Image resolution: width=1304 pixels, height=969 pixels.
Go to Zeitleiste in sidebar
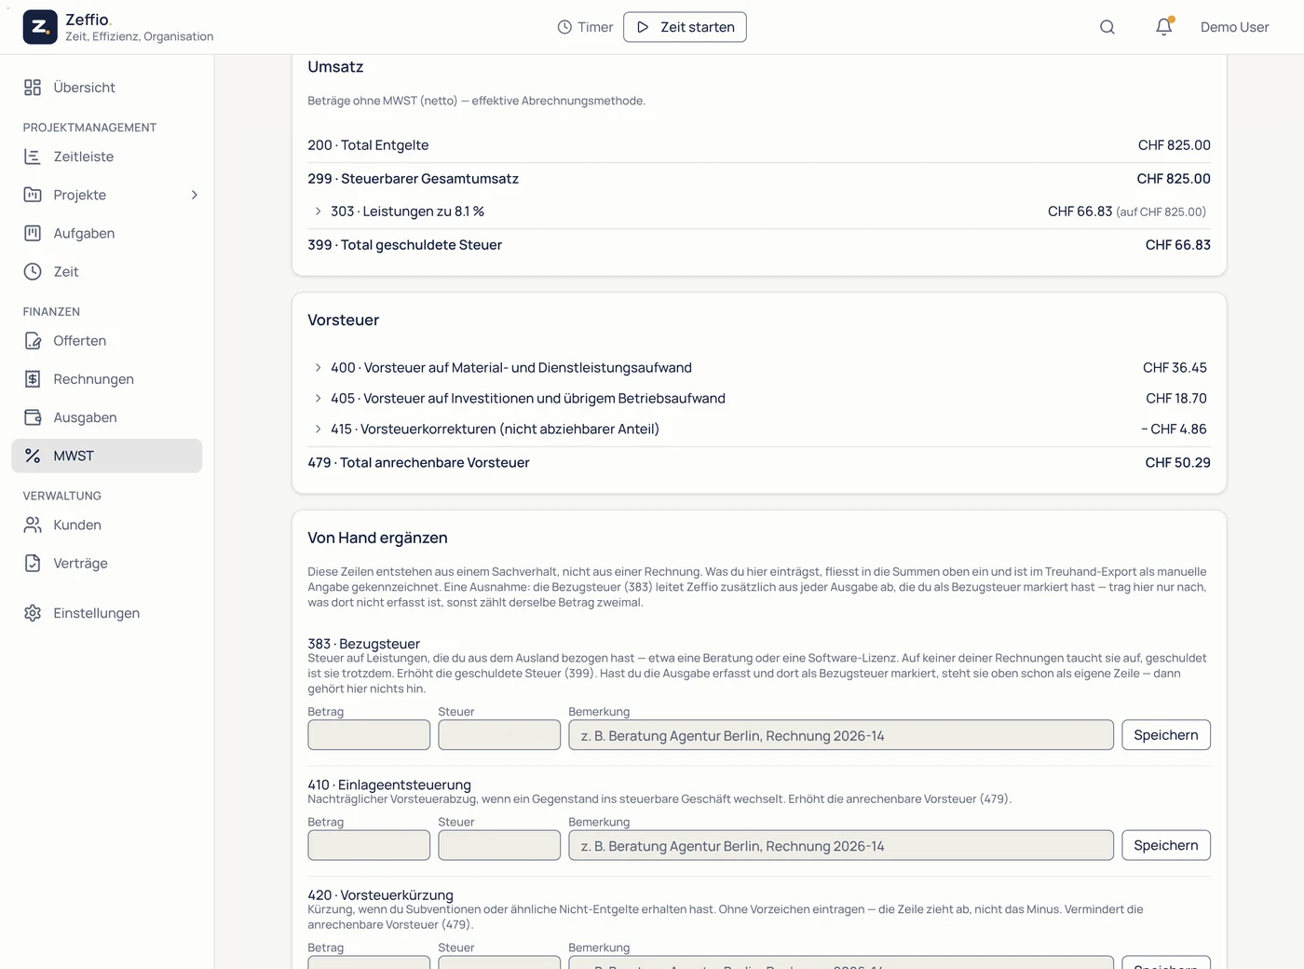click(107, 157)
